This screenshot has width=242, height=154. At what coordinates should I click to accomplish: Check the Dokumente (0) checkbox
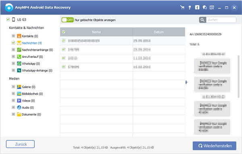(x=13, y=114)
